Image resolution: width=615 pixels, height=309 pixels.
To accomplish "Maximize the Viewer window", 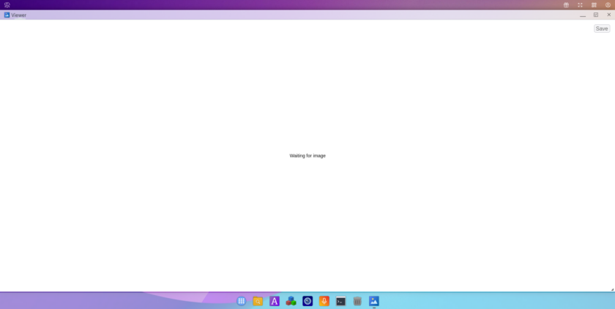I will (596, 15).
